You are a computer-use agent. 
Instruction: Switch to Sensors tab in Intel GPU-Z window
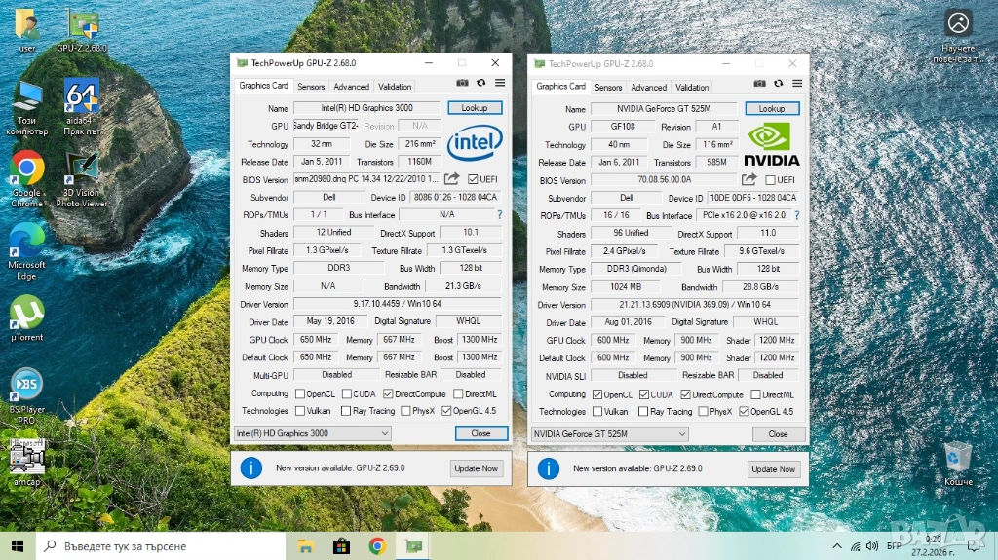click(311, 87)
